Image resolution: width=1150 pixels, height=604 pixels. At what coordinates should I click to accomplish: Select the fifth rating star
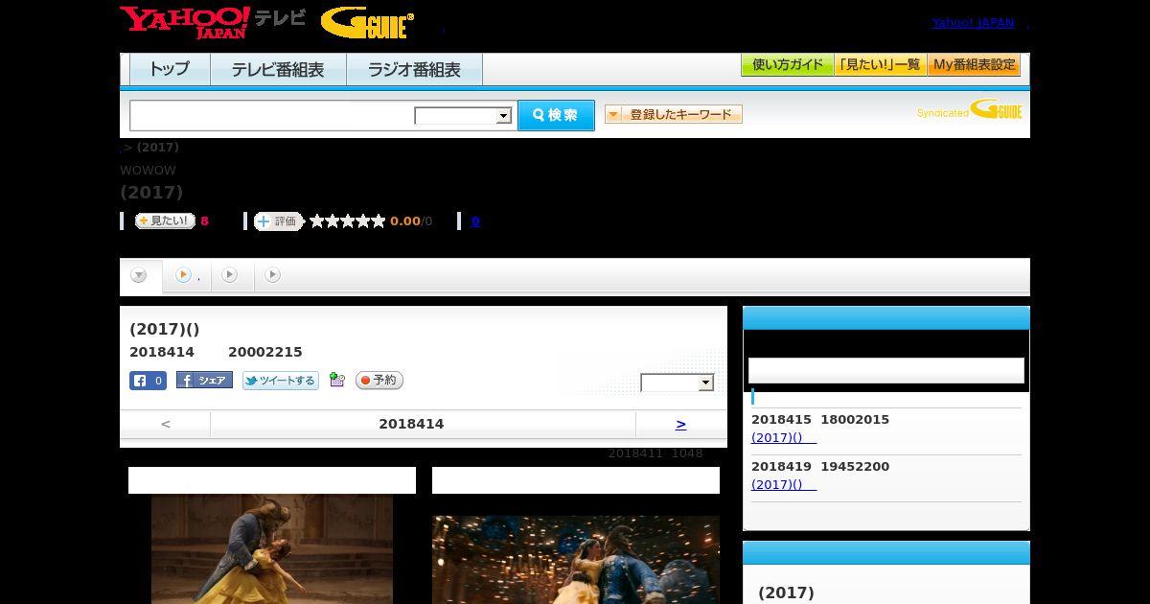click(379, 221)
